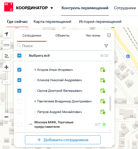
Task: Open the Координатор product dropdown arrow
Action: click(52, 8)
